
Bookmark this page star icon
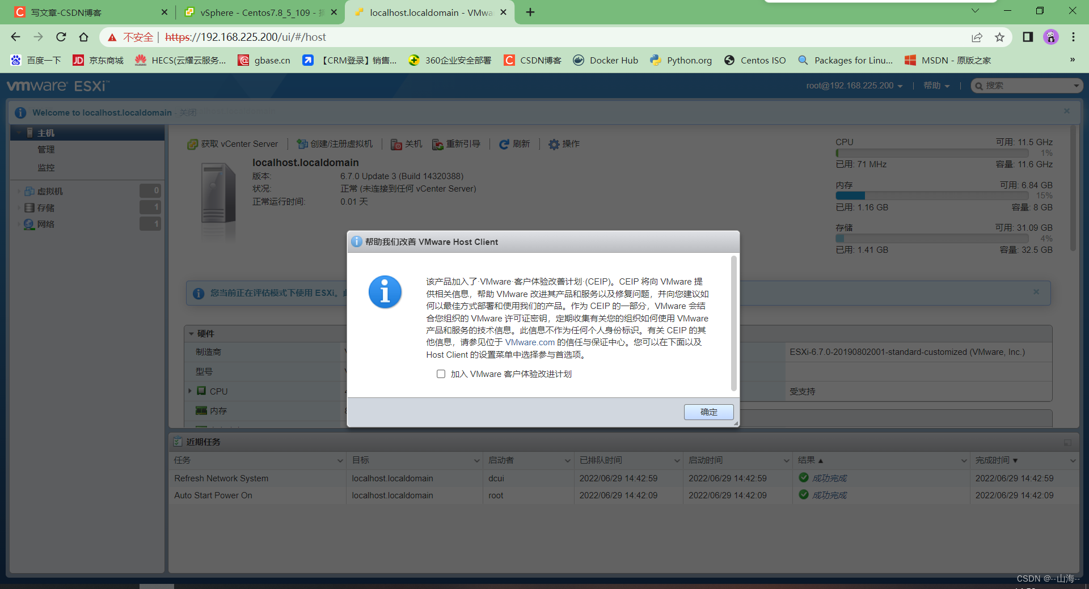coord(999,37)
